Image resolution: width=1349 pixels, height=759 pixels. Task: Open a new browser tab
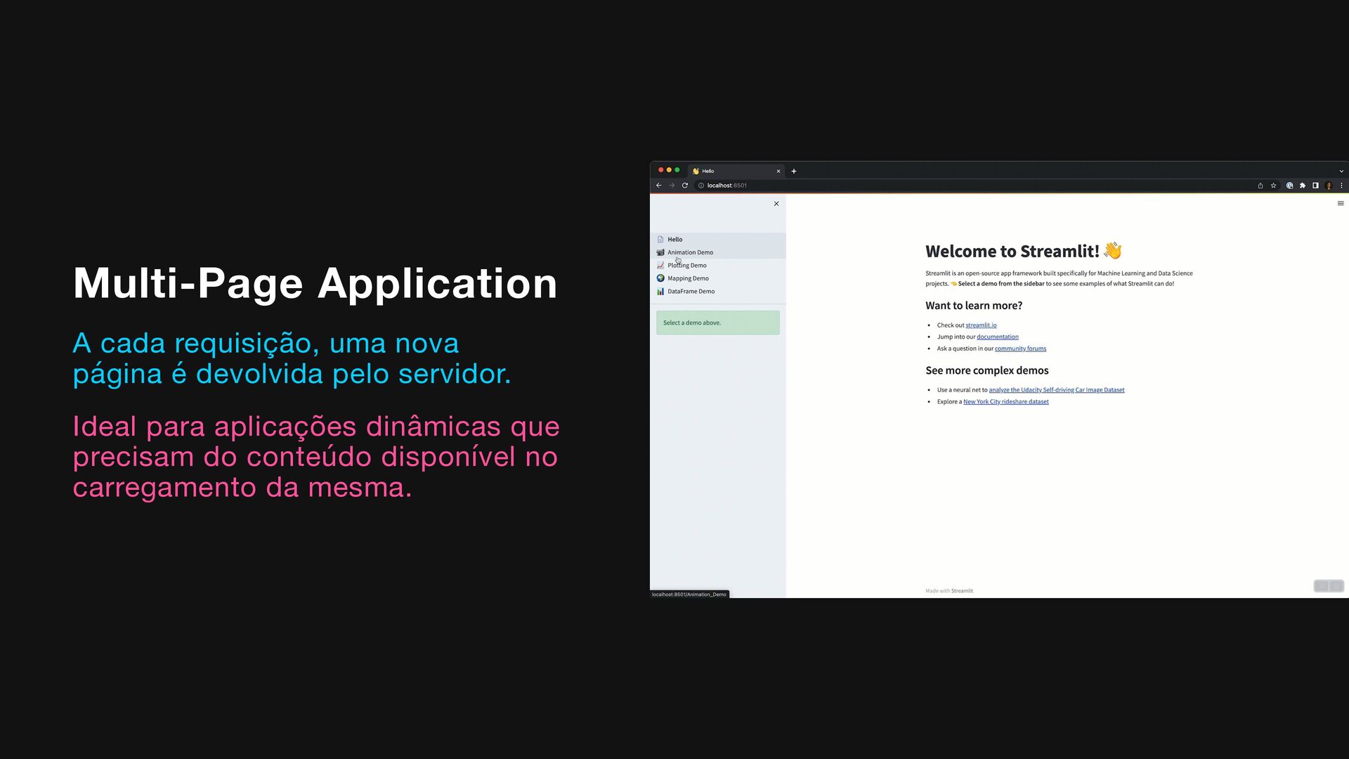pos(794,171)
